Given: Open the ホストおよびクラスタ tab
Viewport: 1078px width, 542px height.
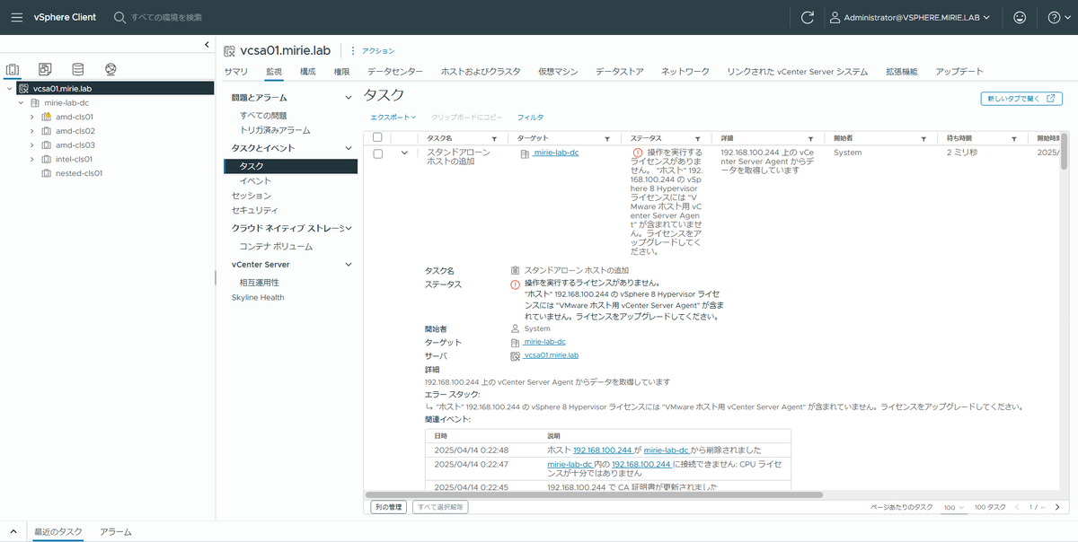Looking at the screenshot, I should tap(480, 72).
